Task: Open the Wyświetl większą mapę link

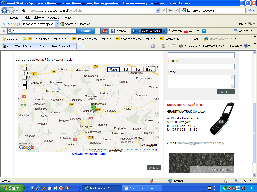Action: [x=88, y=154]
